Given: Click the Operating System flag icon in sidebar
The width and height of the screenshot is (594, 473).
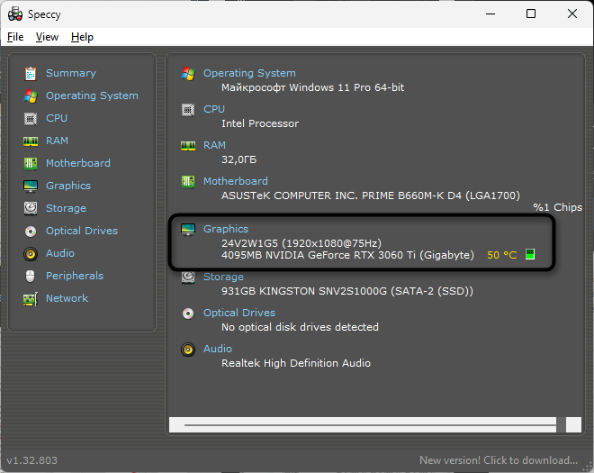Looking at the screenshot, I should (31, 96).
